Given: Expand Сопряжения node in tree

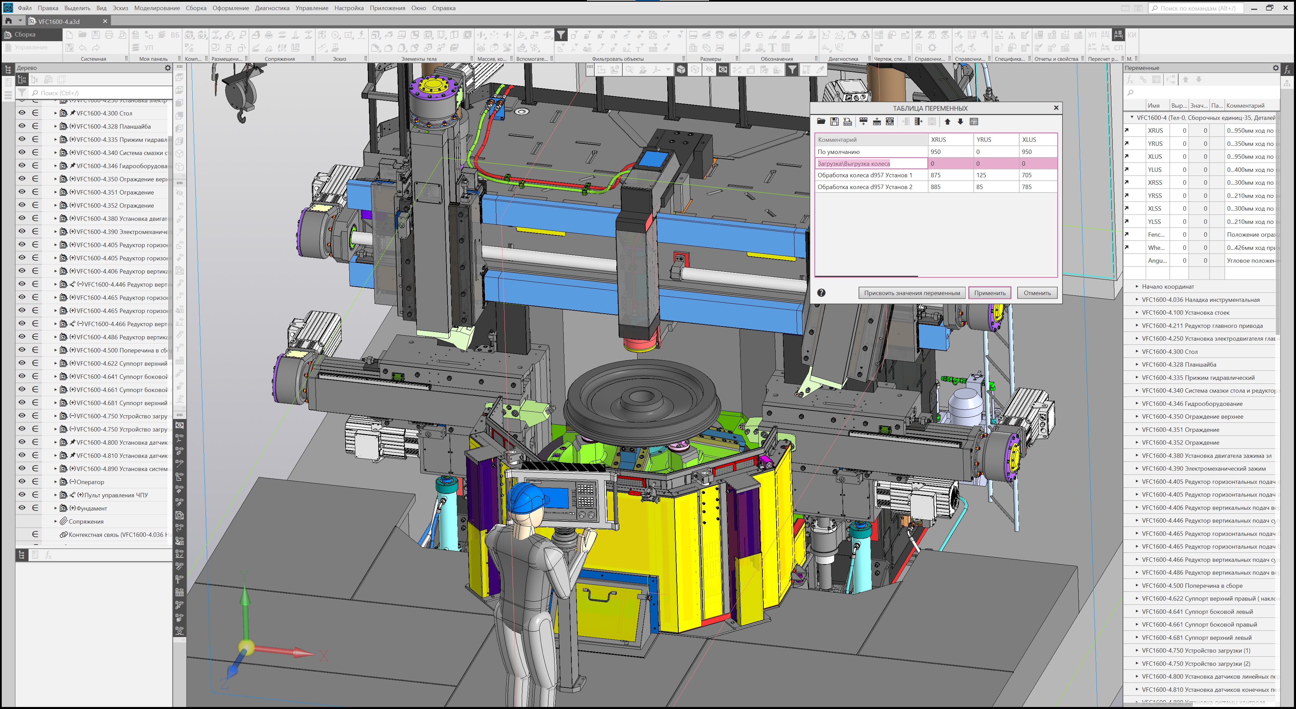Looking at the screenshot, I should pyautogui.click(x=55, y=521).
